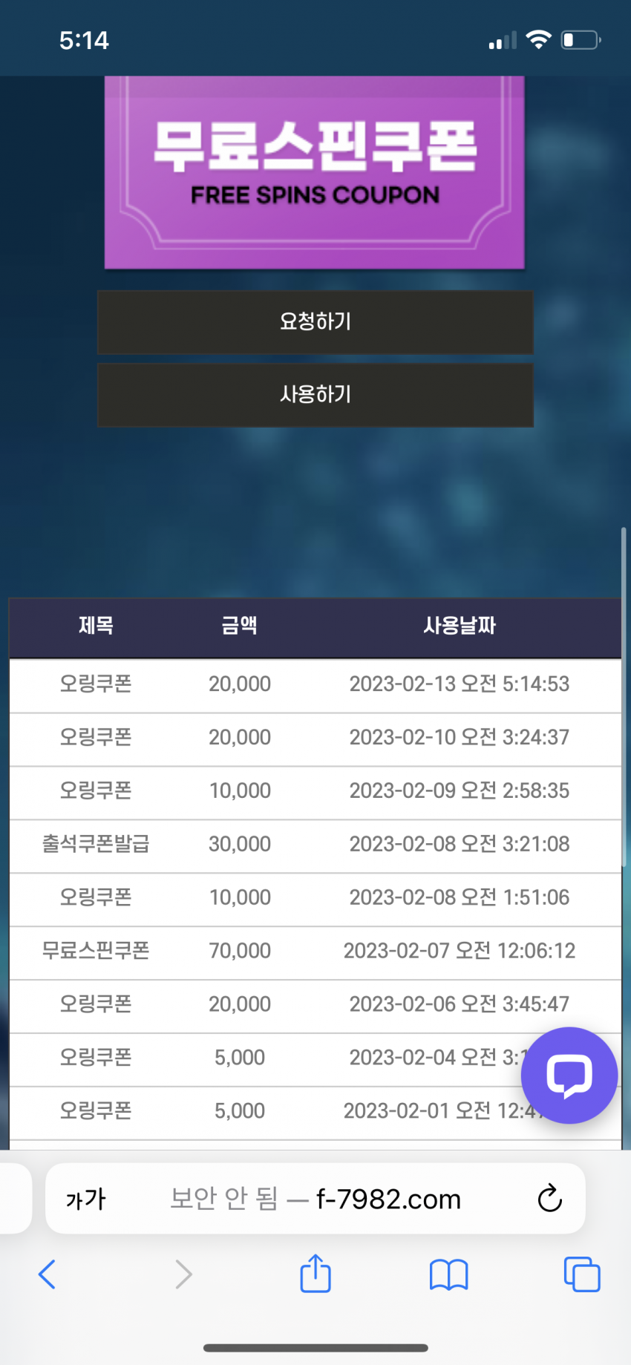The image size is (631, 1365).
Task: Open the Safari share sheet icon
Action: [315, 1273]
